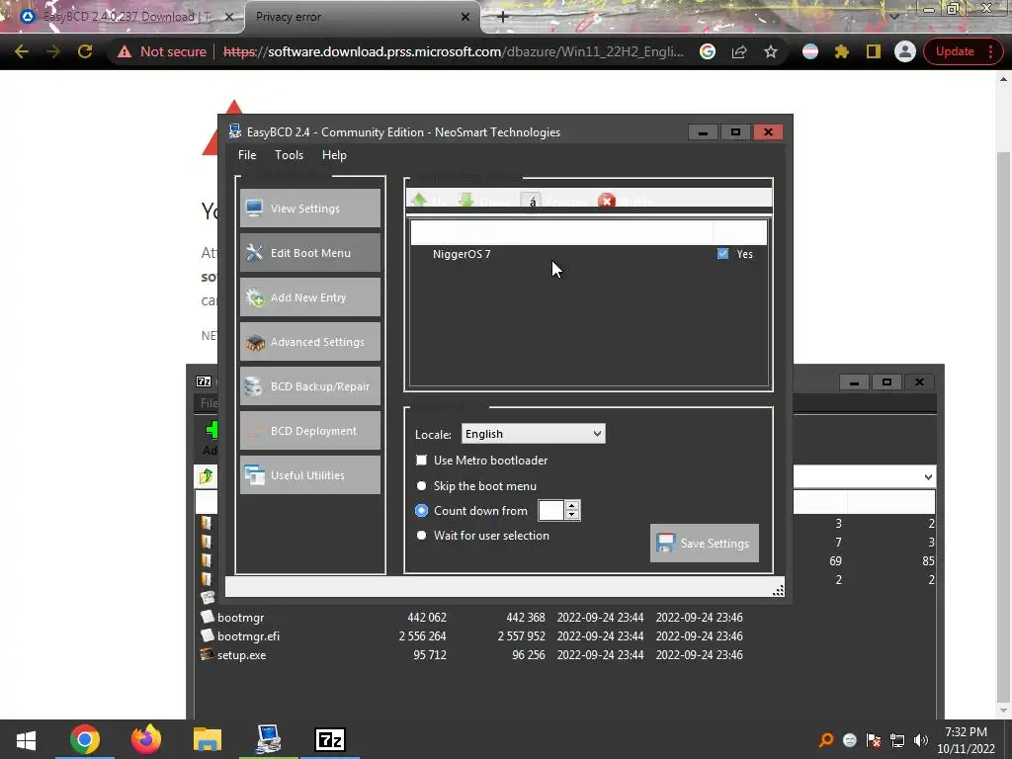Open EasyBCD Tools menu
The image size is (1012, 759).
click(x=289, y=155)
